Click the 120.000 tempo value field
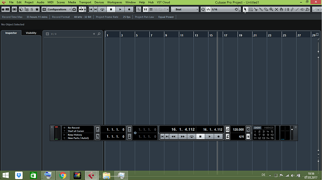This screenshot has height=180, width=322. coord(238,129)
